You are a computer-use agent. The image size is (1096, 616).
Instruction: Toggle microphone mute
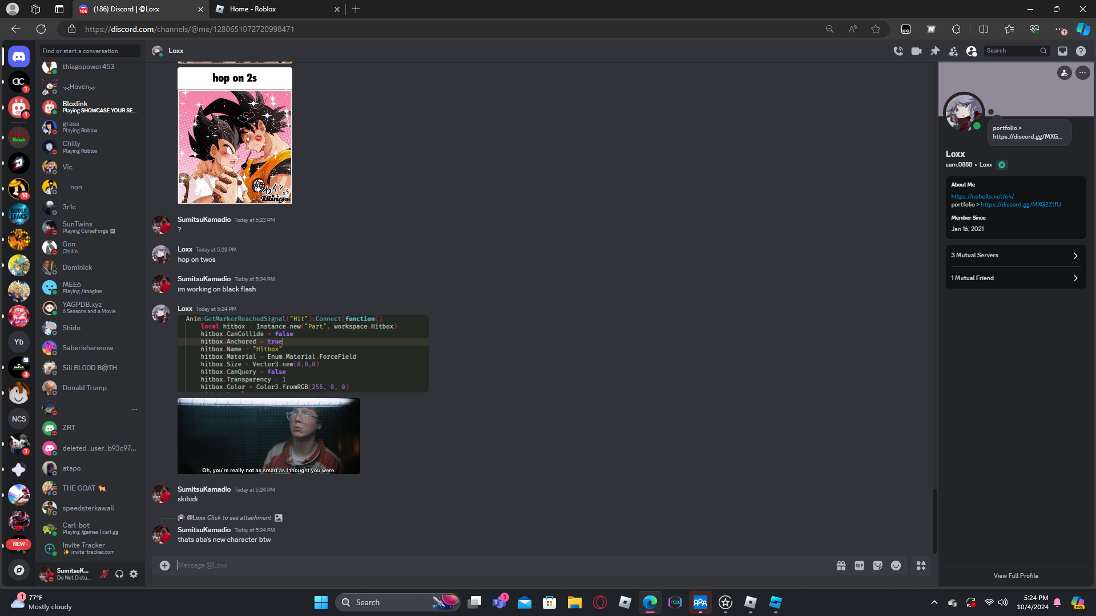[x=104, y=574]
